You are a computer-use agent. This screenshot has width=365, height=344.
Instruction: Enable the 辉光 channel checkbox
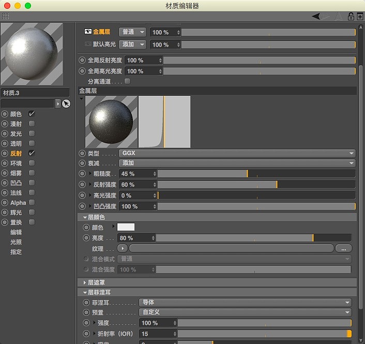click(32, 212)
